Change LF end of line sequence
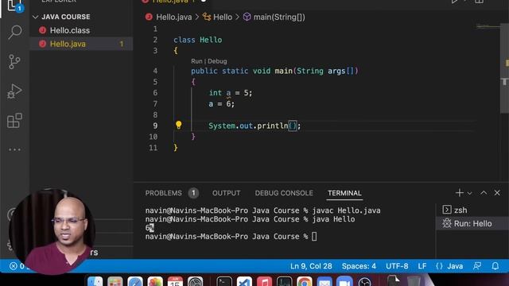This screenshot has width=509, height=286. tap(422, 266)
